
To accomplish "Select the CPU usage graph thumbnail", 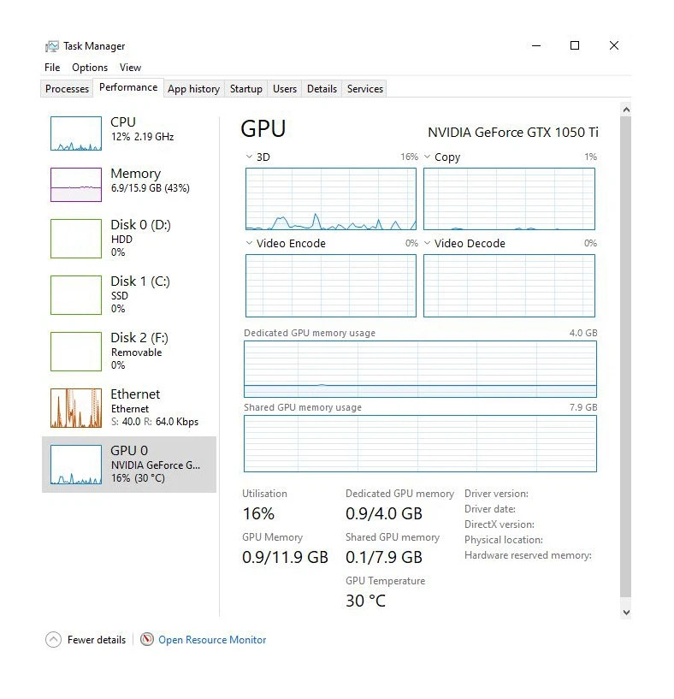I will point(76,133).
